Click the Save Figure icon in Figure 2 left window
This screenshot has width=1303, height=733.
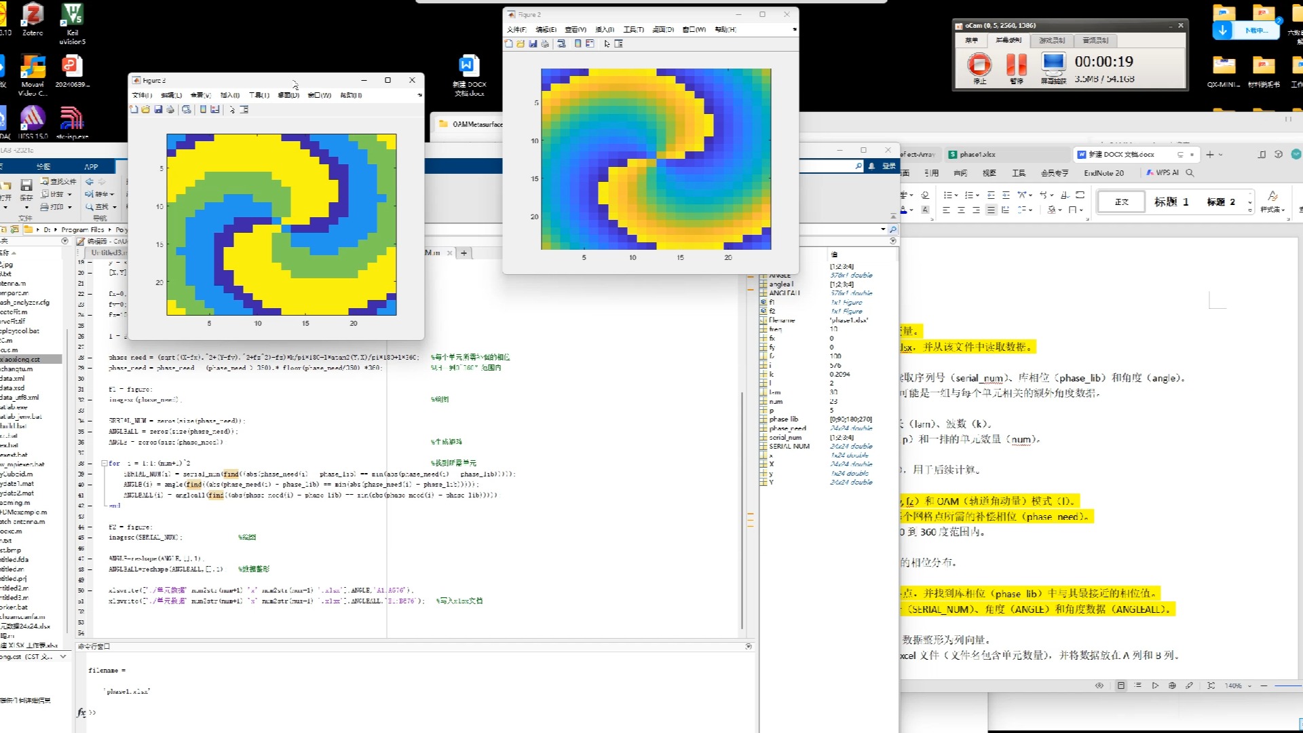point(158,109)
